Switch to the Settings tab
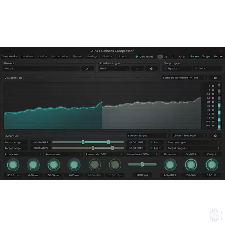The width and height of the screenshot is (225, 225). [x=92, y=57]
